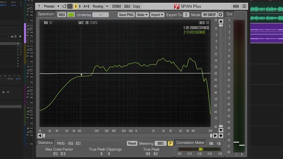Image resolution: width=283 pixels, height=159 pixels.
Task: Select the Spectrum tab
Action: (x=46, y=14)
